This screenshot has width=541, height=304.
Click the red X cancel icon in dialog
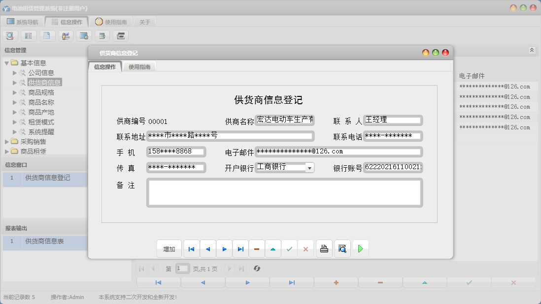305,249
